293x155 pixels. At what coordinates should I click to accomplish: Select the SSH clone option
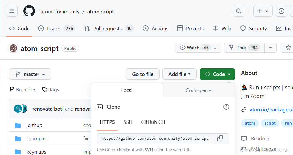128,122
